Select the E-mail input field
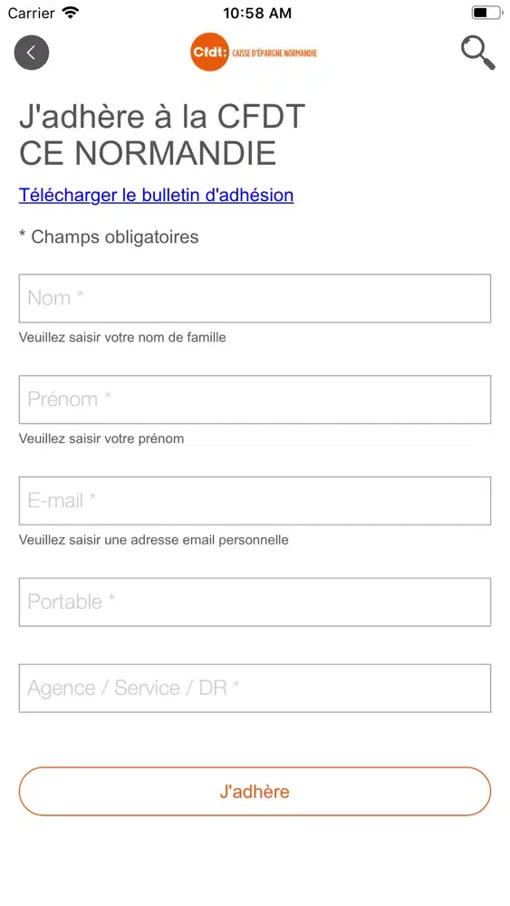Image resolution: width=510 pixels, height=906 pixels. tap(255, 500)
